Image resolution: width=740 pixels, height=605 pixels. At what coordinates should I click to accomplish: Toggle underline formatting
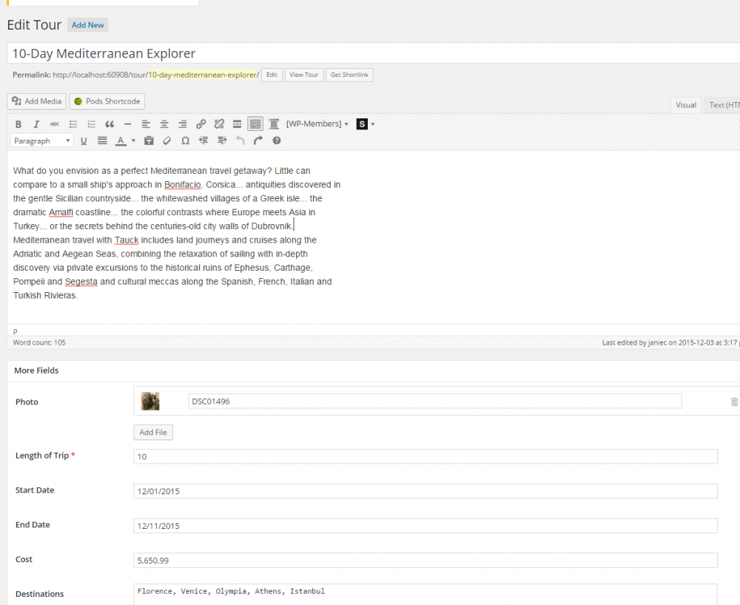coord(84,141)
